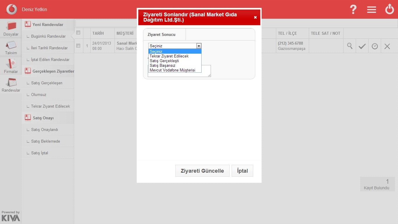Image resolution: width=398 pixels, height=224 pixels.
Task: Click the Powered by KIVA logo
Action: point(11,216)
